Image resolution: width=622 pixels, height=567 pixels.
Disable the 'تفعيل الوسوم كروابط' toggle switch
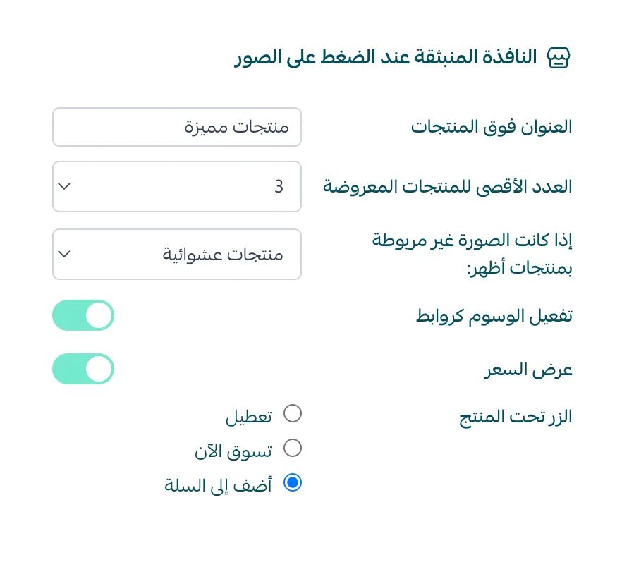[83, 315]
